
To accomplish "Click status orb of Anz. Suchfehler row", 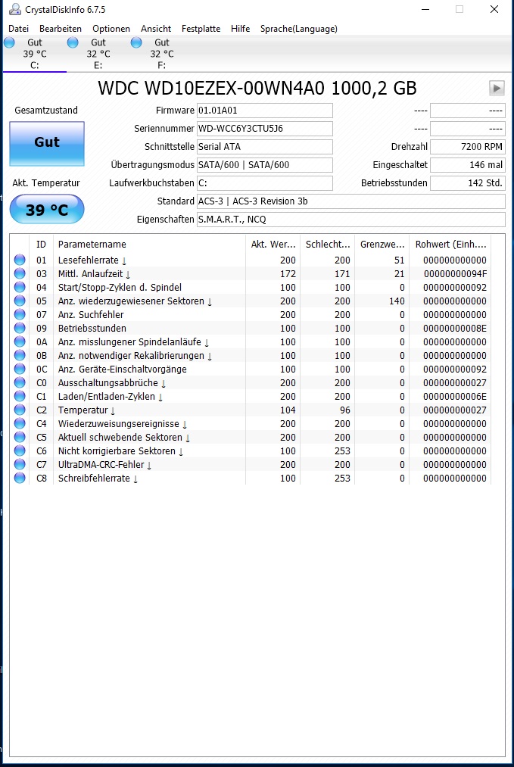I will [x=20, y=314].
